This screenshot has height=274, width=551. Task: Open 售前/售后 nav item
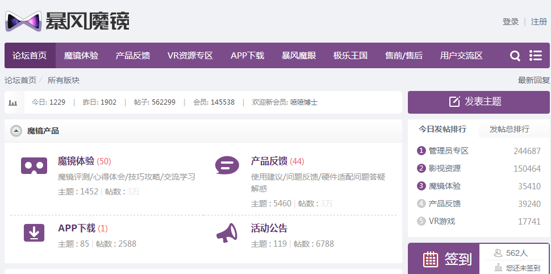click(404, 56)
